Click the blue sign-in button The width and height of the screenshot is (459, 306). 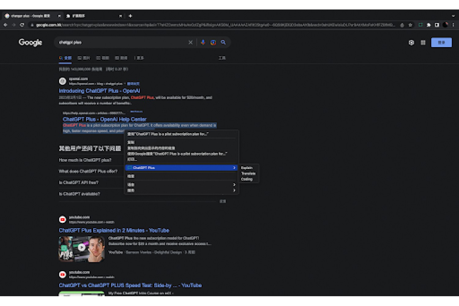(441, 43)
